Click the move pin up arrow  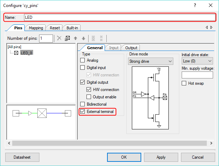(75, 38)
